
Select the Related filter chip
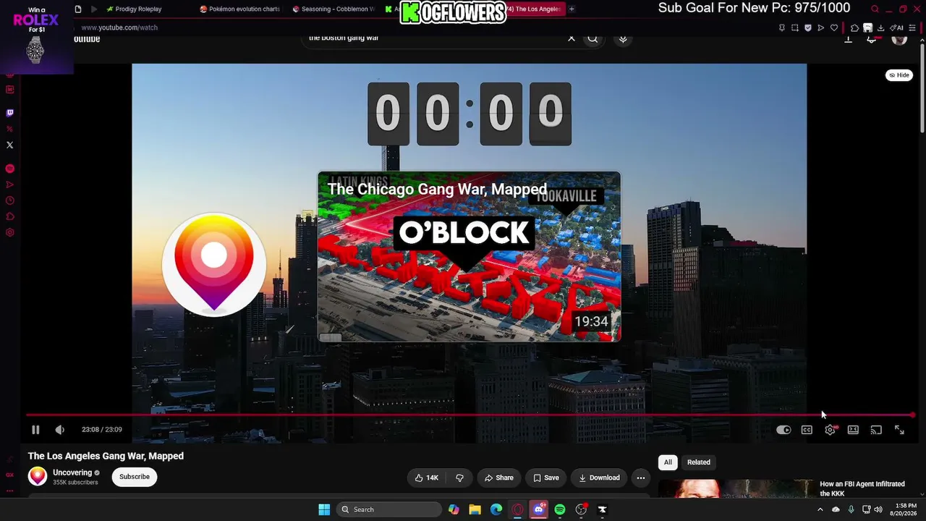click(699, 462)
